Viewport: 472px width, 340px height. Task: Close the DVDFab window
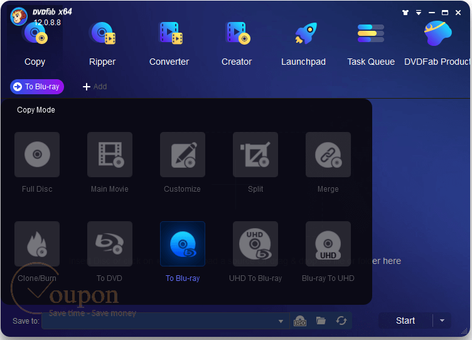(x=458, y=13)
